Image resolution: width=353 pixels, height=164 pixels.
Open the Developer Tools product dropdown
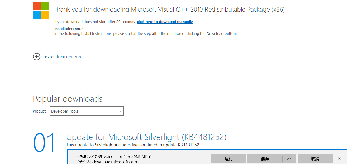click(x=87, y=111)
